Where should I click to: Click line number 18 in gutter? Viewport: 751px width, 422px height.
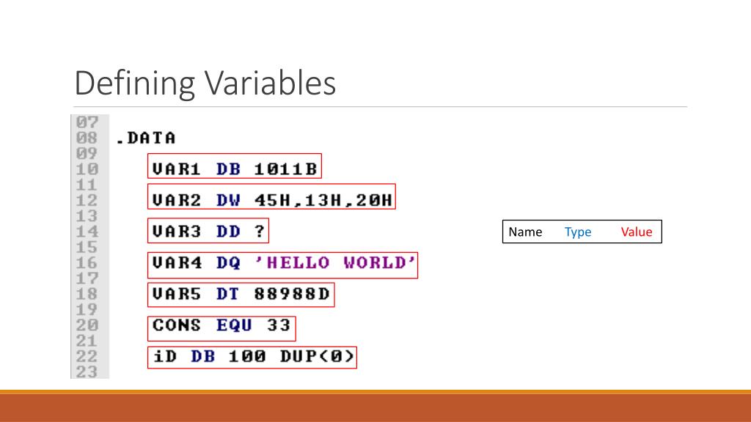click(87, 294)
